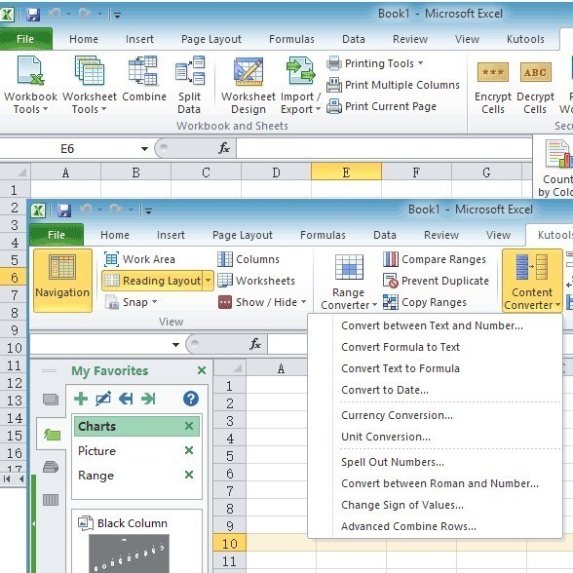Close the My Favorites pane
Viewport: 573px width, 573px height.
[202, 370]
